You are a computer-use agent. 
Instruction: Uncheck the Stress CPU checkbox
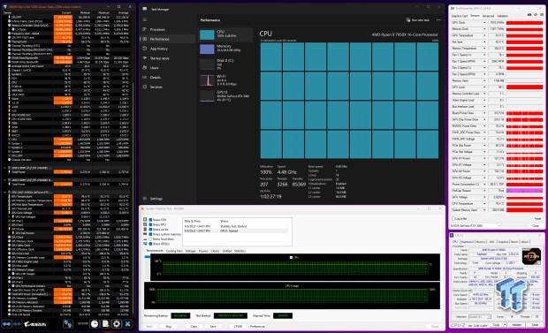(x=150, y=220)
